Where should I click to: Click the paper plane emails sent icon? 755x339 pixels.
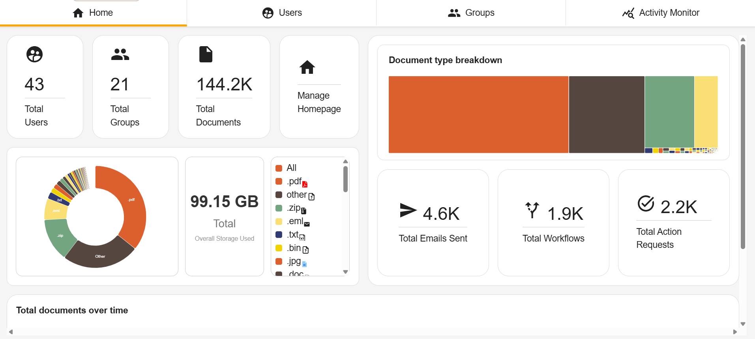pos(408,210)
